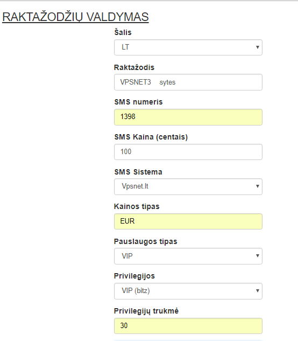Viewport: 298px width, 341px height.
Task: Click the Raktažodis field label
Action: point(134,67)
